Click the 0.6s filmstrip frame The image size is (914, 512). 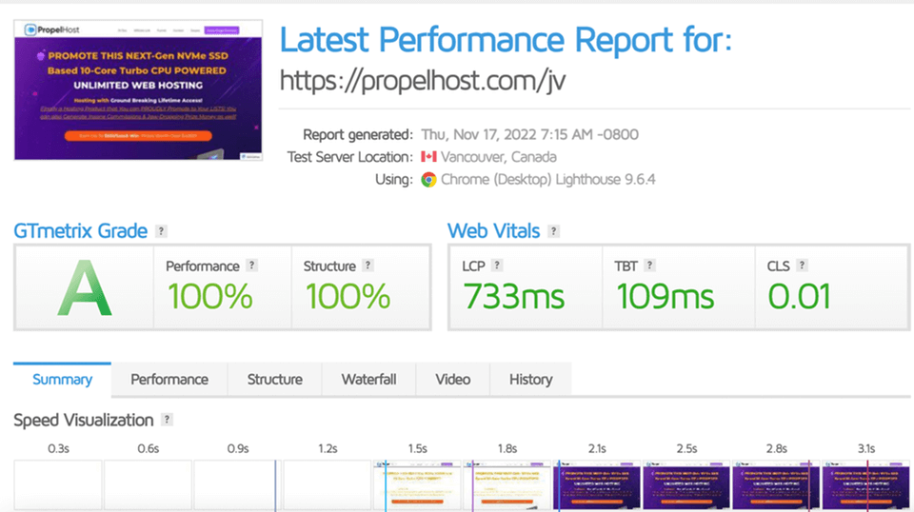point(149,485)
